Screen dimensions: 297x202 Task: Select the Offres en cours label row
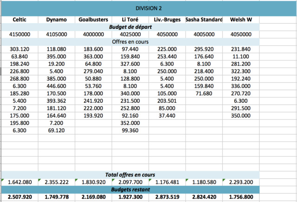tap(130, 42)
